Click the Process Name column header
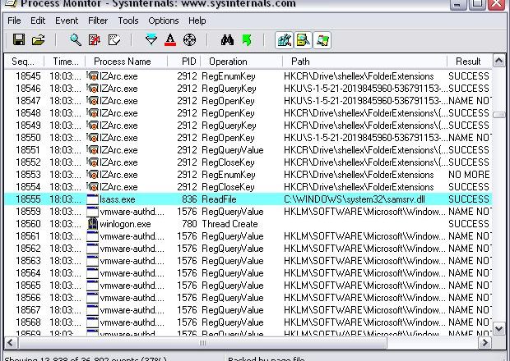The height and width of the screenshot is (361, 510). pyautogui.click(x=126, y=62)
